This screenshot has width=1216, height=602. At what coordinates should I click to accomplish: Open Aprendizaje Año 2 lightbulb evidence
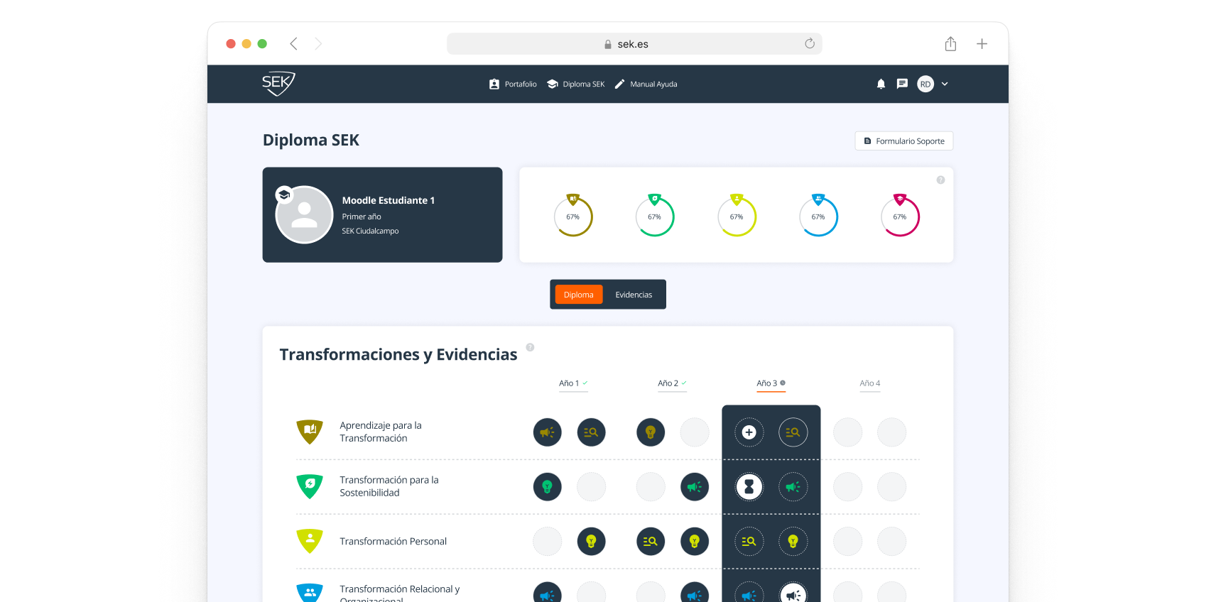[x=651, y=432]
